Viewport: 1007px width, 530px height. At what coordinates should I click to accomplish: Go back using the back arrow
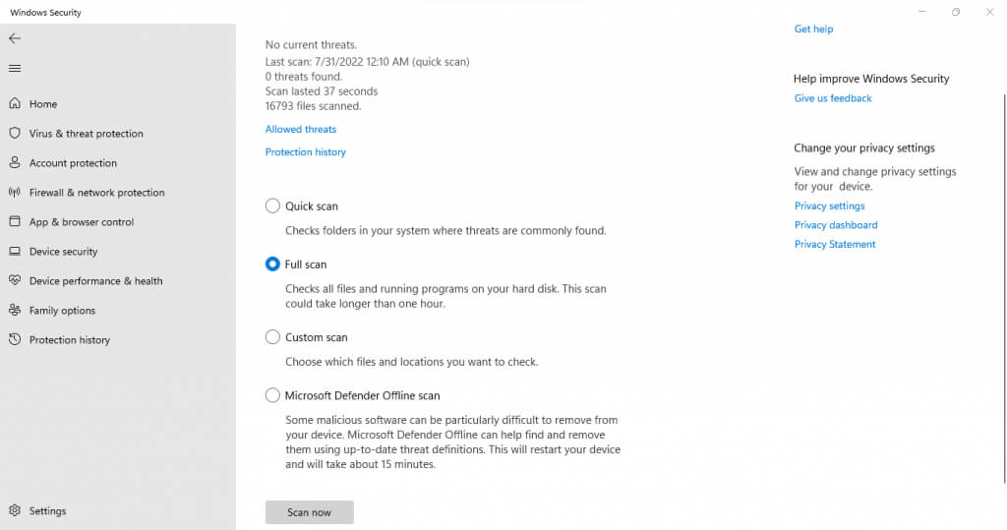tap(15, 38)
